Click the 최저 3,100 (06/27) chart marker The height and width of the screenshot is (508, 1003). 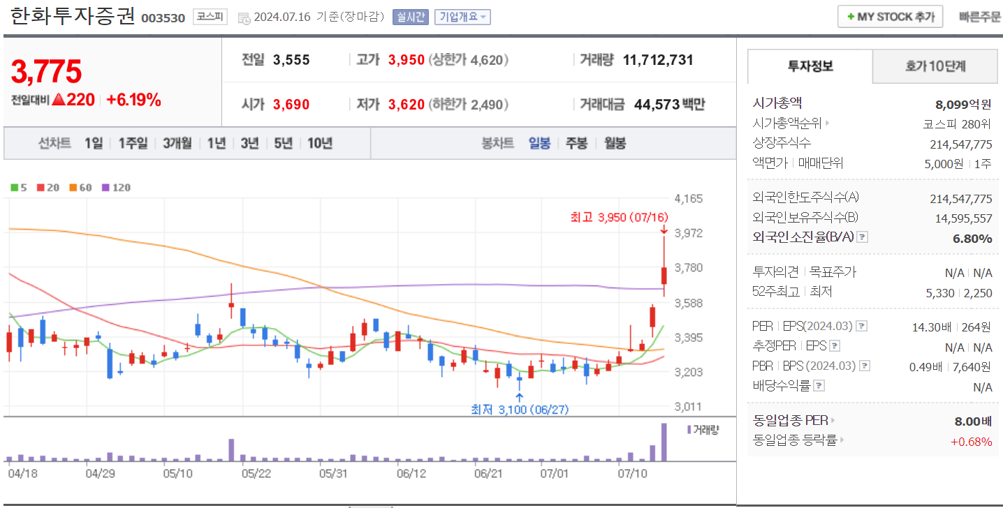(519, 409)
